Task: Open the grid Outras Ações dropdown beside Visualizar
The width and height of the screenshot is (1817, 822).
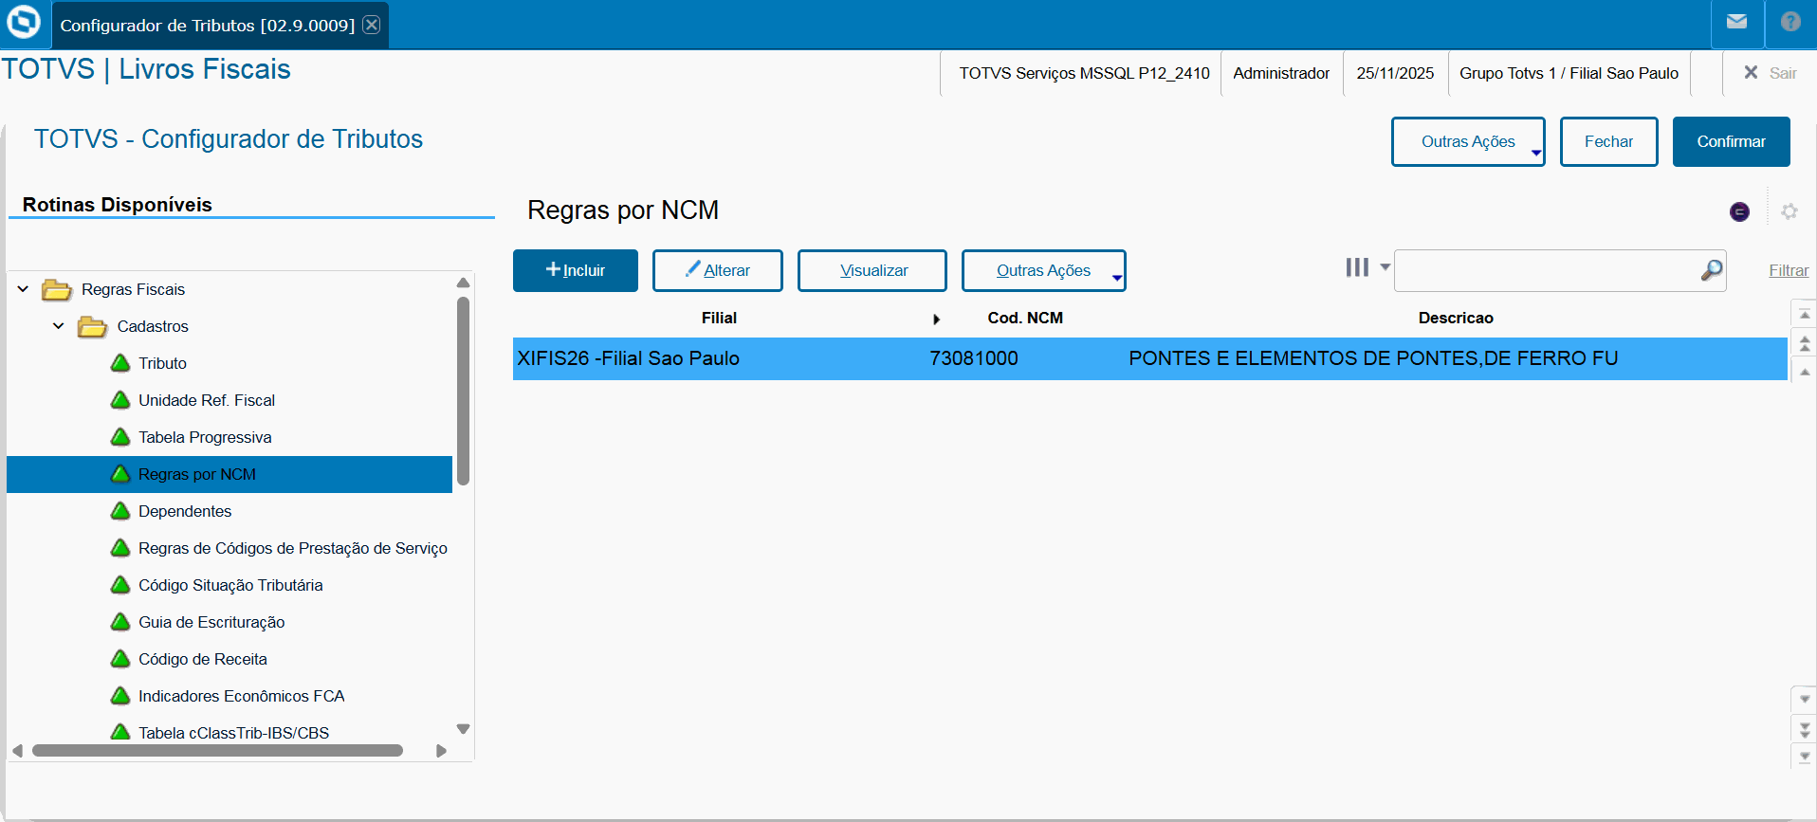Action: pos(1044,270)
